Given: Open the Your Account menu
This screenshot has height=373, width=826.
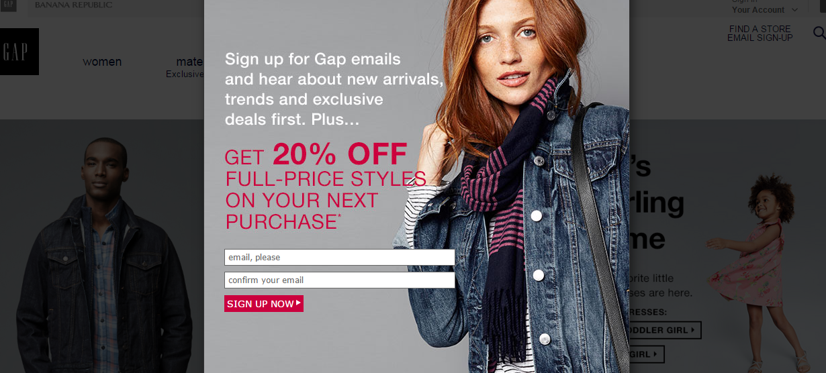Looking at the screenshot, I should [758, 10].
